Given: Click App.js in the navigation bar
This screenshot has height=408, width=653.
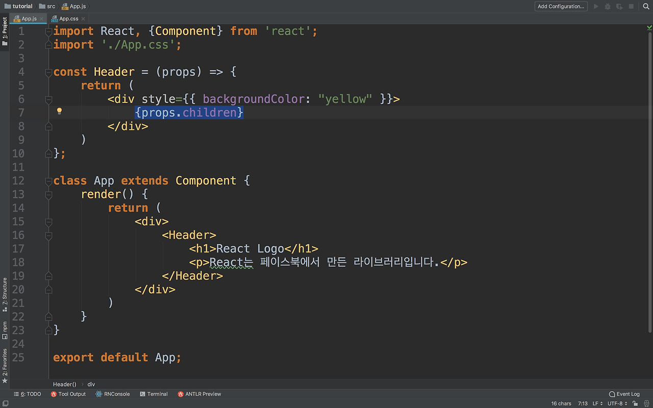Looking at the screenshot, I should point(74,7).
